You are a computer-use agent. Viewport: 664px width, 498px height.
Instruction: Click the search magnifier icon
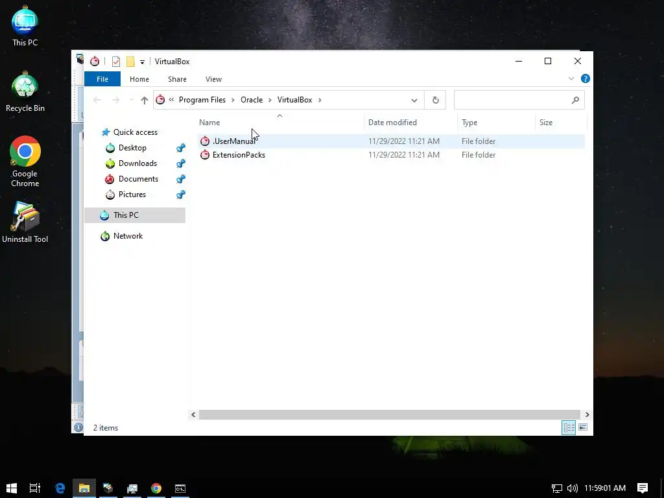tap(575, 101)
